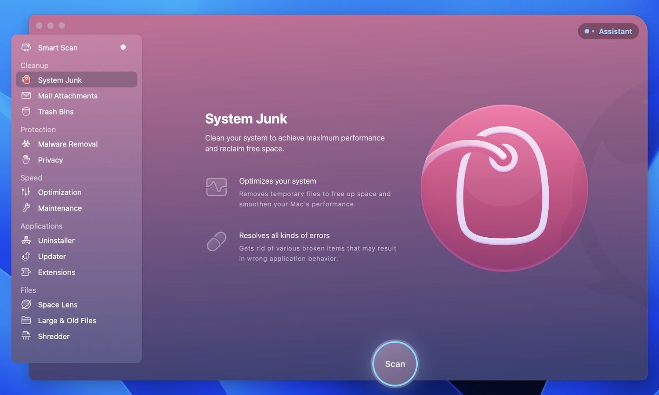This screenshot has height=395, width=659.
Task: Open the Large & Old Files module
Action: pos(67,321)
